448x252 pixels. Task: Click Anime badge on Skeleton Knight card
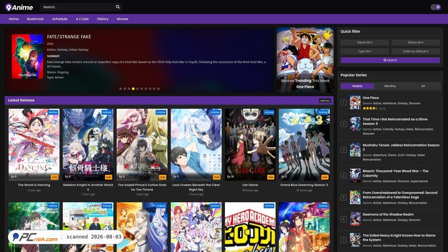coord(107,112)
